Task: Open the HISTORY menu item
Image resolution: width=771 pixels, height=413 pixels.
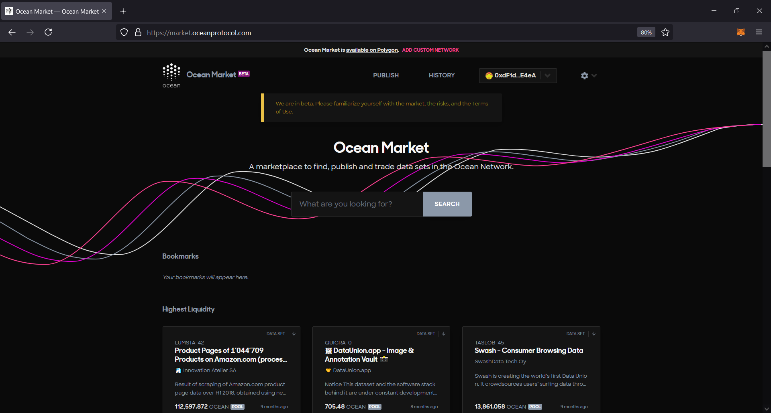Action: [442, 75]
